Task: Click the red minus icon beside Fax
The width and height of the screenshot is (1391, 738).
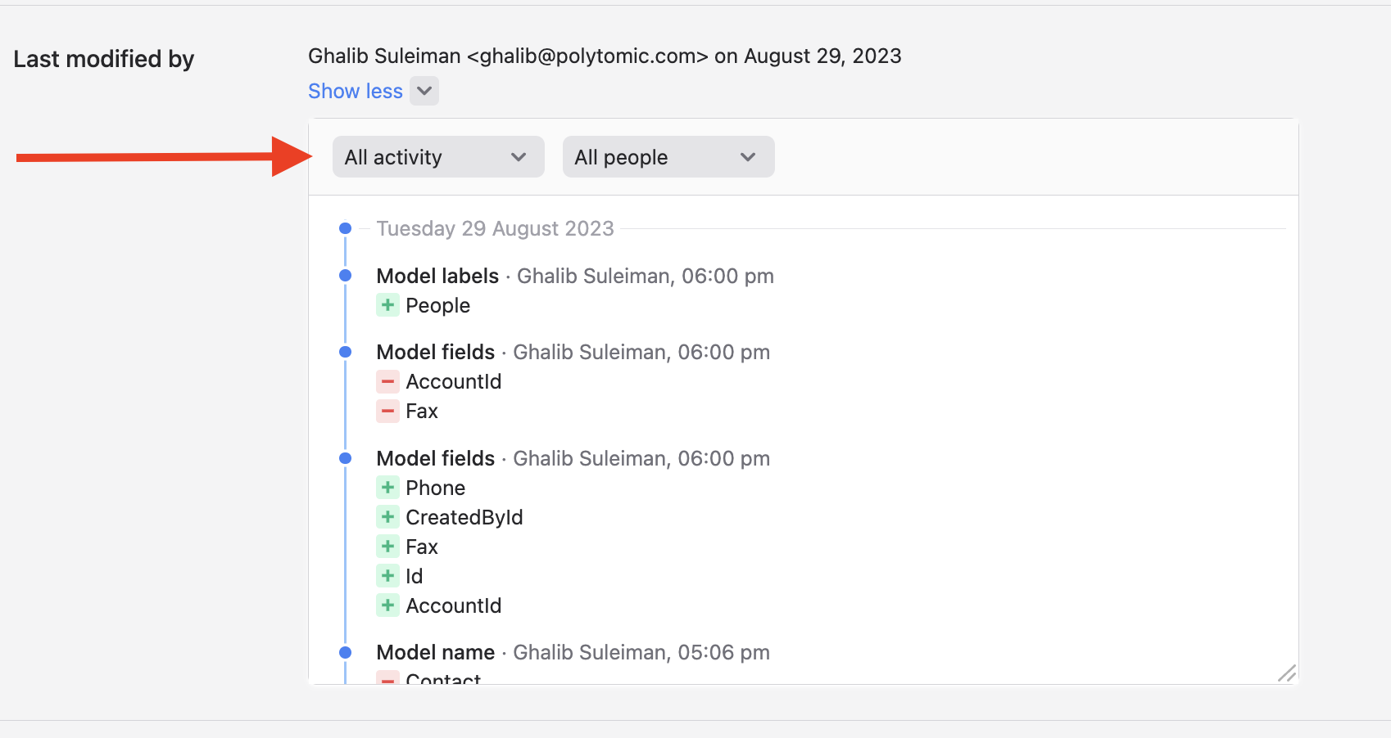Action: pos(387,411)
